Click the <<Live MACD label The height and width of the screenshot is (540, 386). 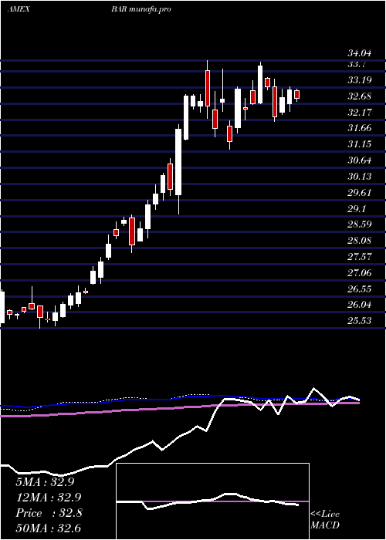pyautogui.click(x=325, y=520)
